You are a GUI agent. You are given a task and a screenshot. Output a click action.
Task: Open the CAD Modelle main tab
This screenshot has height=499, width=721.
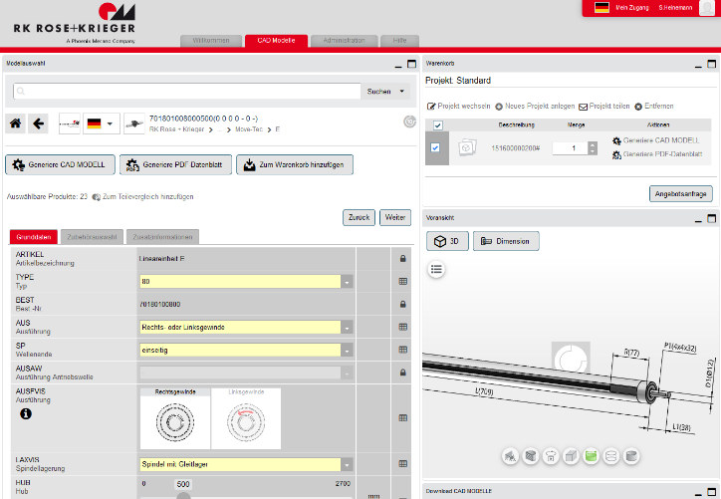point(277,41)
